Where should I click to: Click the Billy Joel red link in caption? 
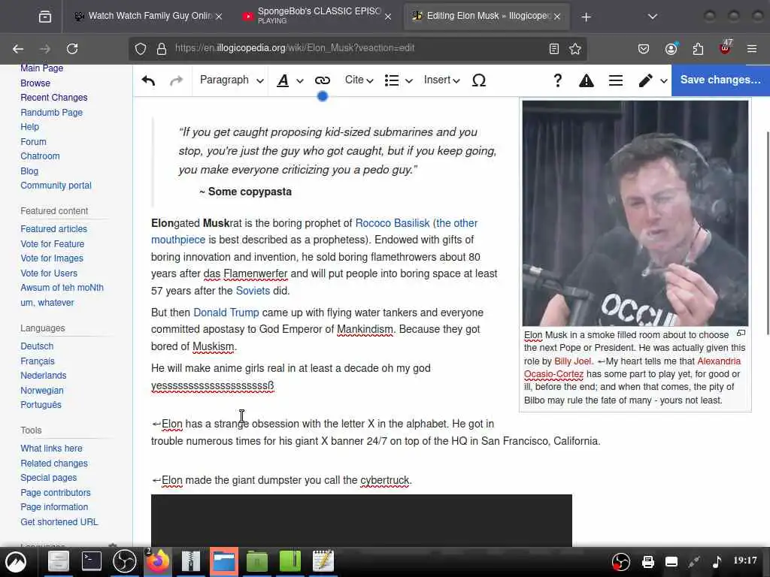pyautogui.click(x=572, y=361)
